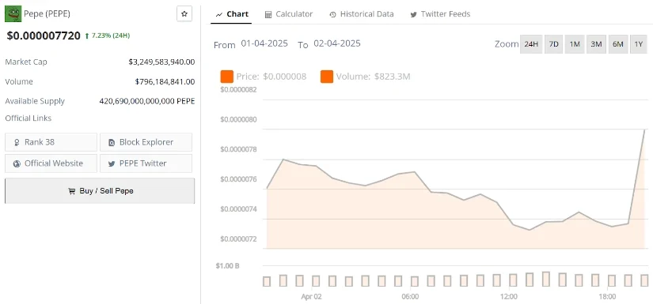Open the From date field 01-04-2025

tap(264, 43)
